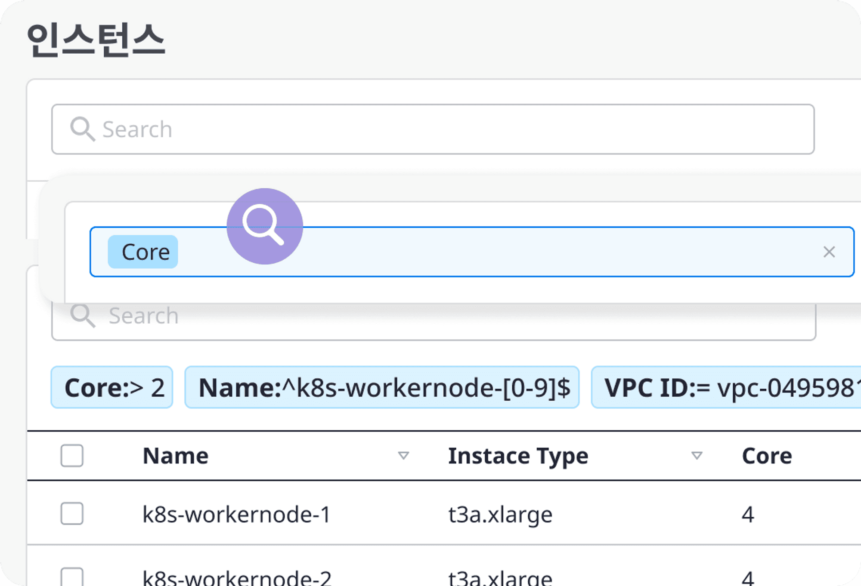Select the 'VPC ID:= vpc-049598' filter chip
The width and height of the screenshot is (861, 586).
coord(726,387)
